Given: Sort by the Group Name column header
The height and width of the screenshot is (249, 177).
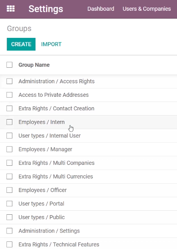Looking at the screenshot, I should pyautogui.click(x=34, y=65).
